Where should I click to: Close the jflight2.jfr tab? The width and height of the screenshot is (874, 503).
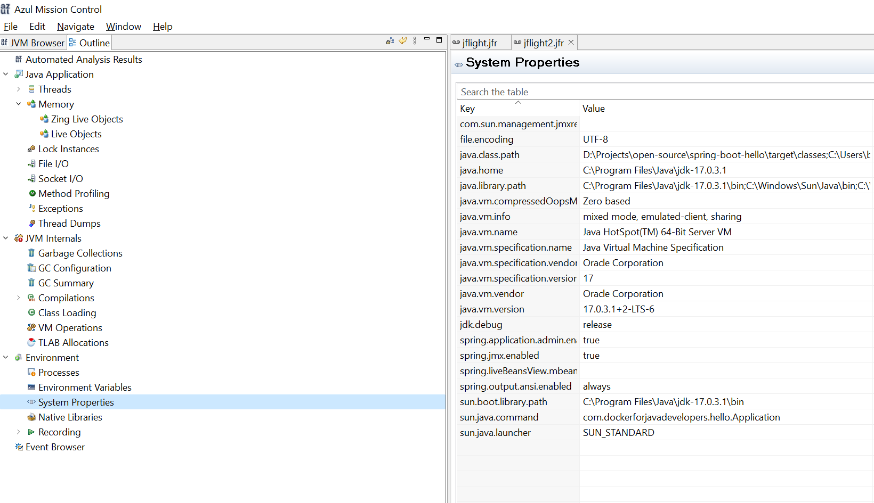click(x=571, y=43)
